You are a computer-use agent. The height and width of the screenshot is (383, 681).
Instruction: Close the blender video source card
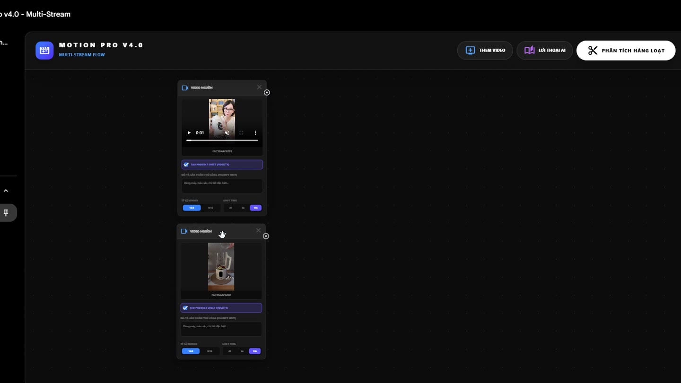[258, 230]
